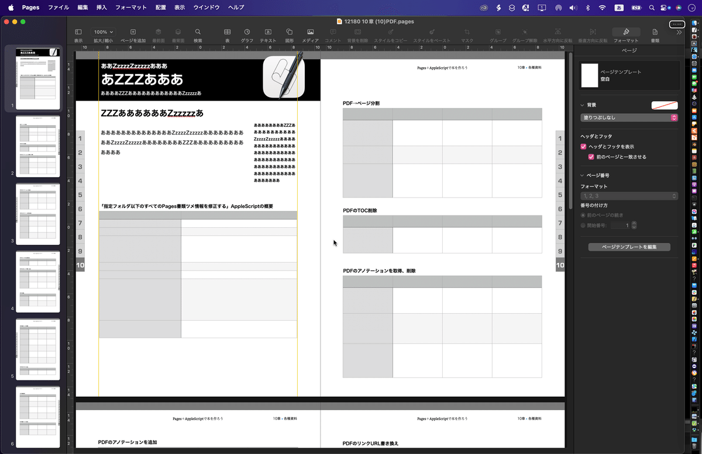Insert a text box via the テキスト icon
The image size is (702, 454).
(268, 33)
